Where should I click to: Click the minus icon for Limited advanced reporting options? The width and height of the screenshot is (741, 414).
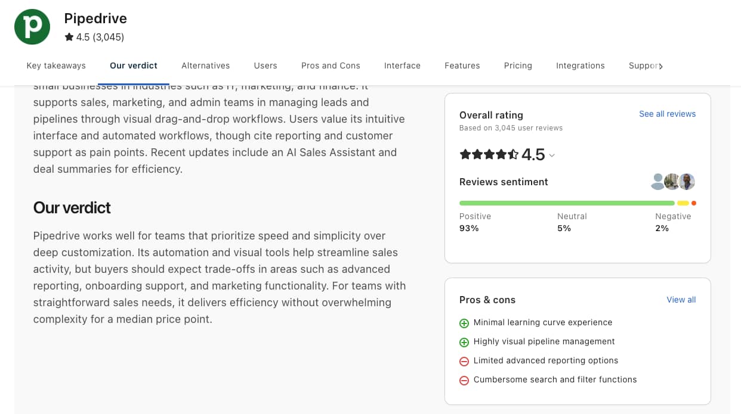(464, 361)
